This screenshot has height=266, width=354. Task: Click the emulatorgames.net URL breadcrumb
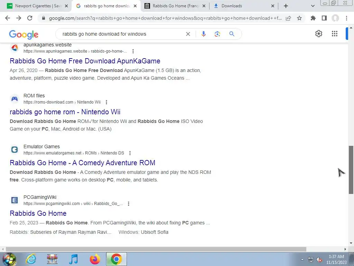[x=74, y=153]
